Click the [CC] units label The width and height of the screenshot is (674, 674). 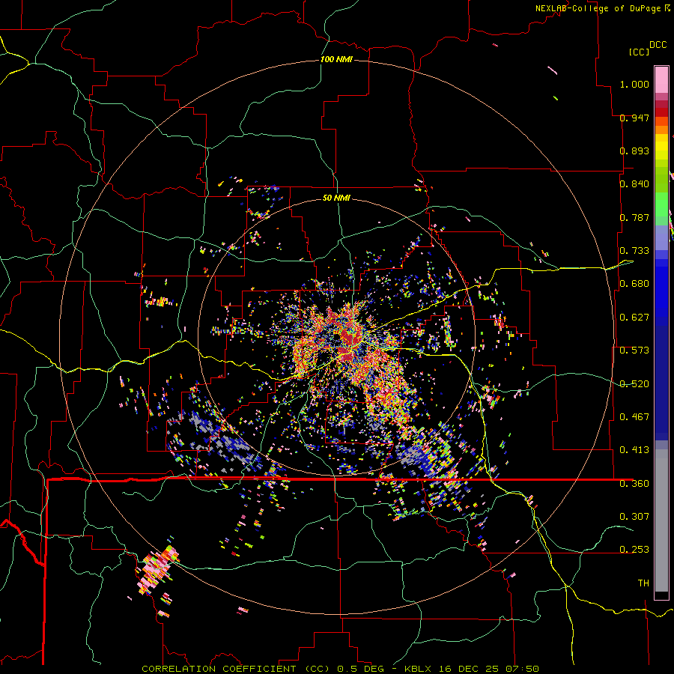[x=639, y=52]
